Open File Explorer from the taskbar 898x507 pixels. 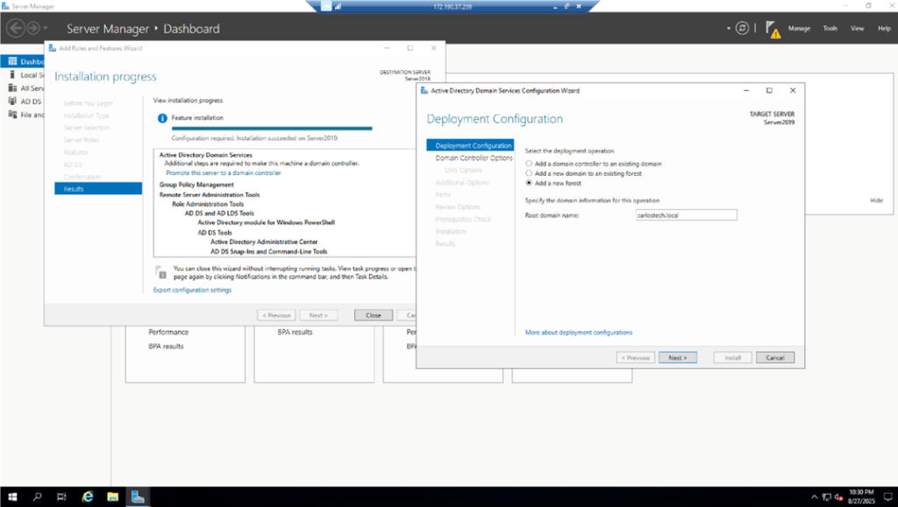tap(112, 496)
